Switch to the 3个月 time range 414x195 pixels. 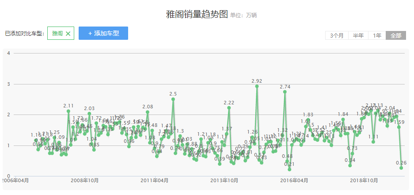point(337,36)
